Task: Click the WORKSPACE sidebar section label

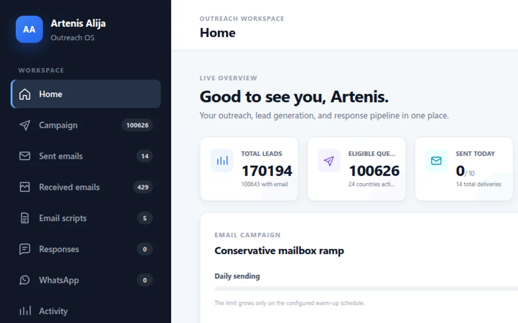Action: [x=41, y=70]
